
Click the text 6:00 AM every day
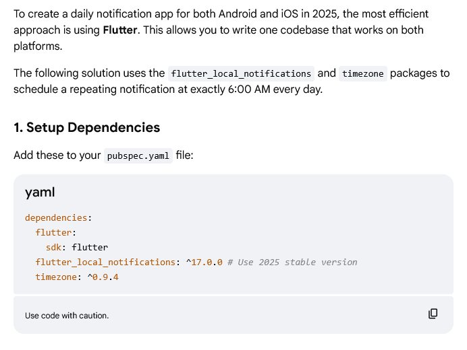pos(275,89)
